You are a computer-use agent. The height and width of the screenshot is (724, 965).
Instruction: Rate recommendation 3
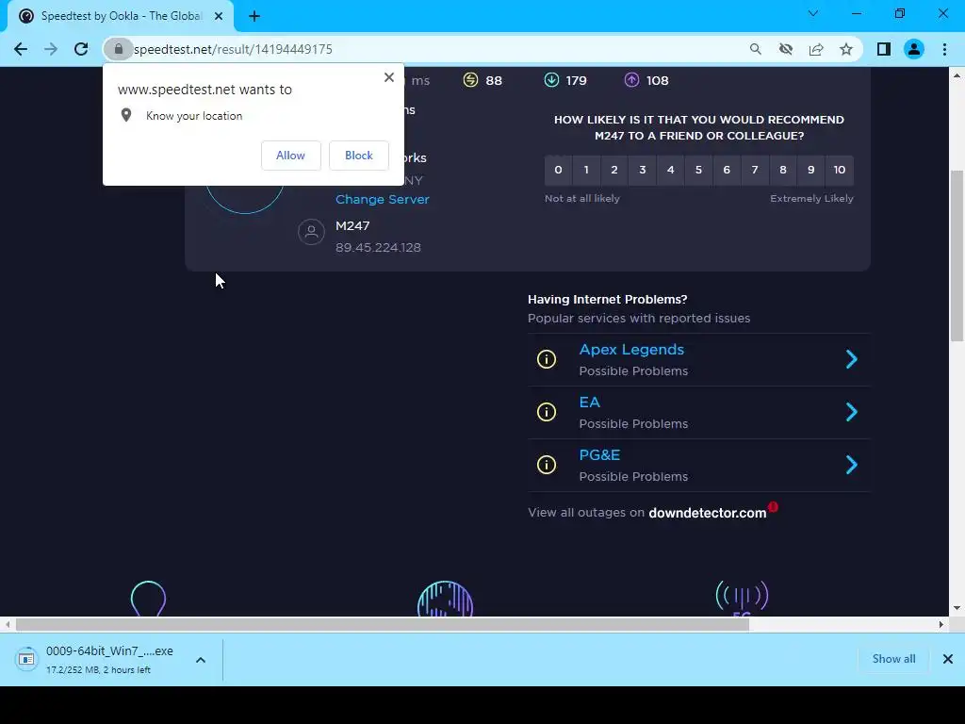pos(643,170)
